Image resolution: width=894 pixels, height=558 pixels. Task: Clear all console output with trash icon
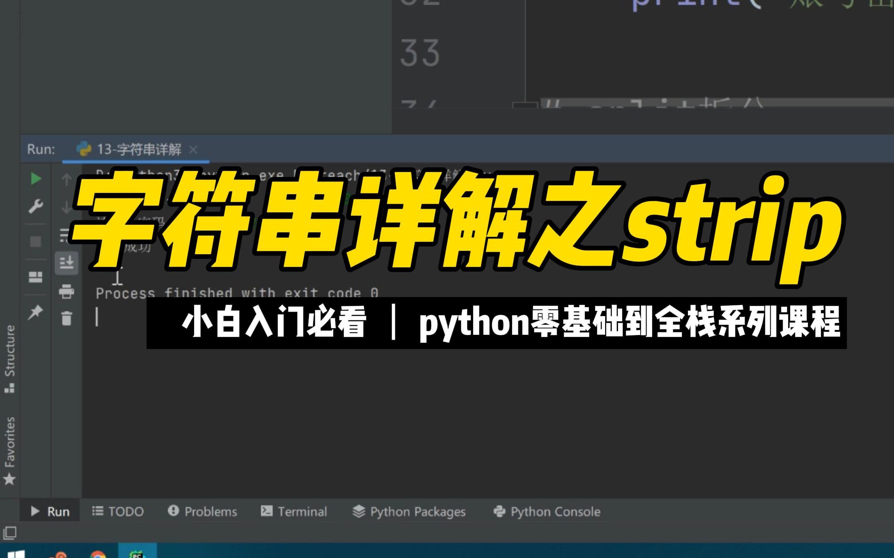pyautogui.click(x=67, y=318)
